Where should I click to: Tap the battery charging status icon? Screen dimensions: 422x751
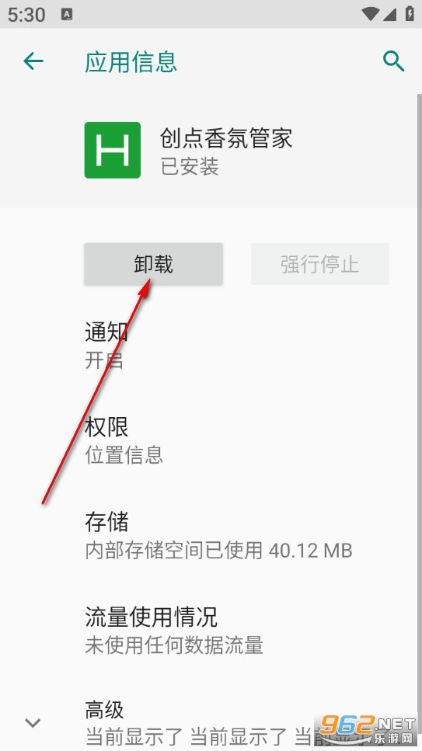click(x=410, y=13)
